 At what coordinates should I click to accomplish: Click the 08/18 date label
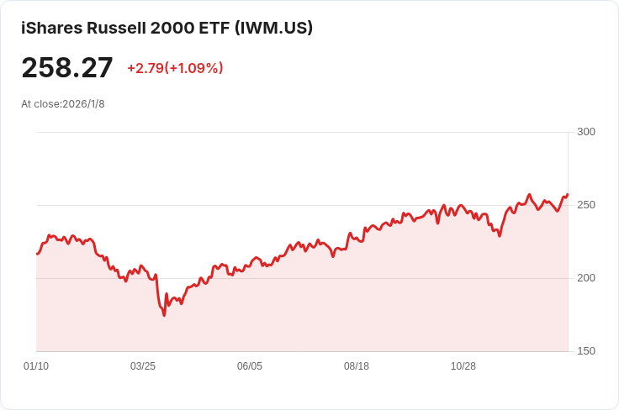357,366
